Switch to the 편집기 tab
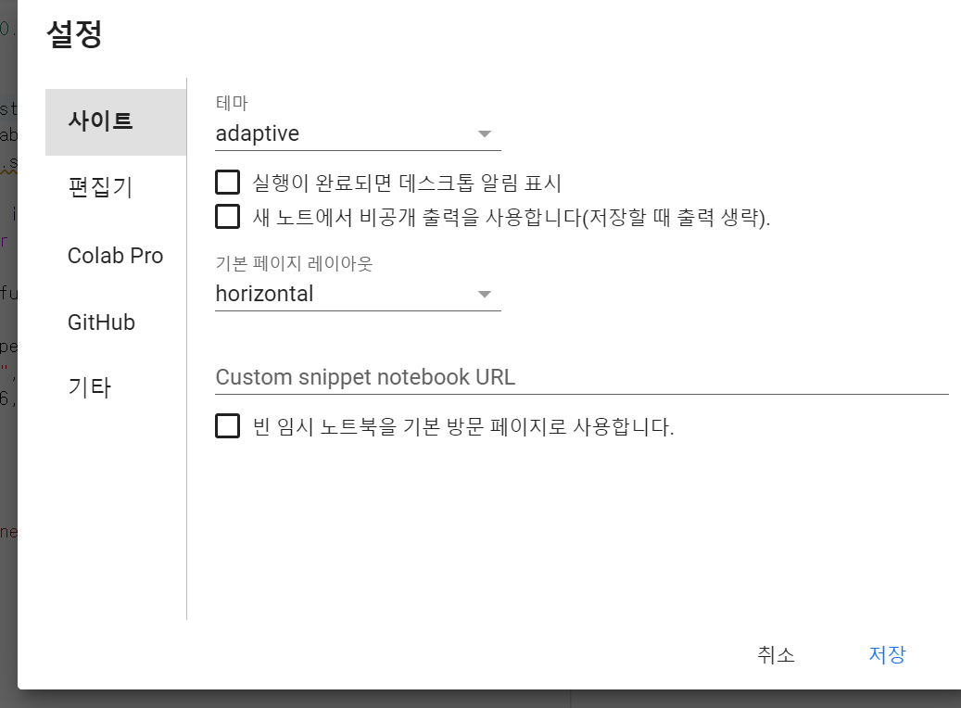961x708 pixels. pos(101,187)
